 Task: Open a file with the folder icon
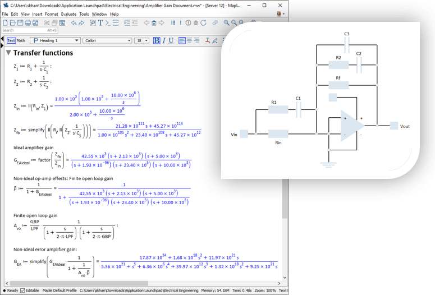pos(13,23)
